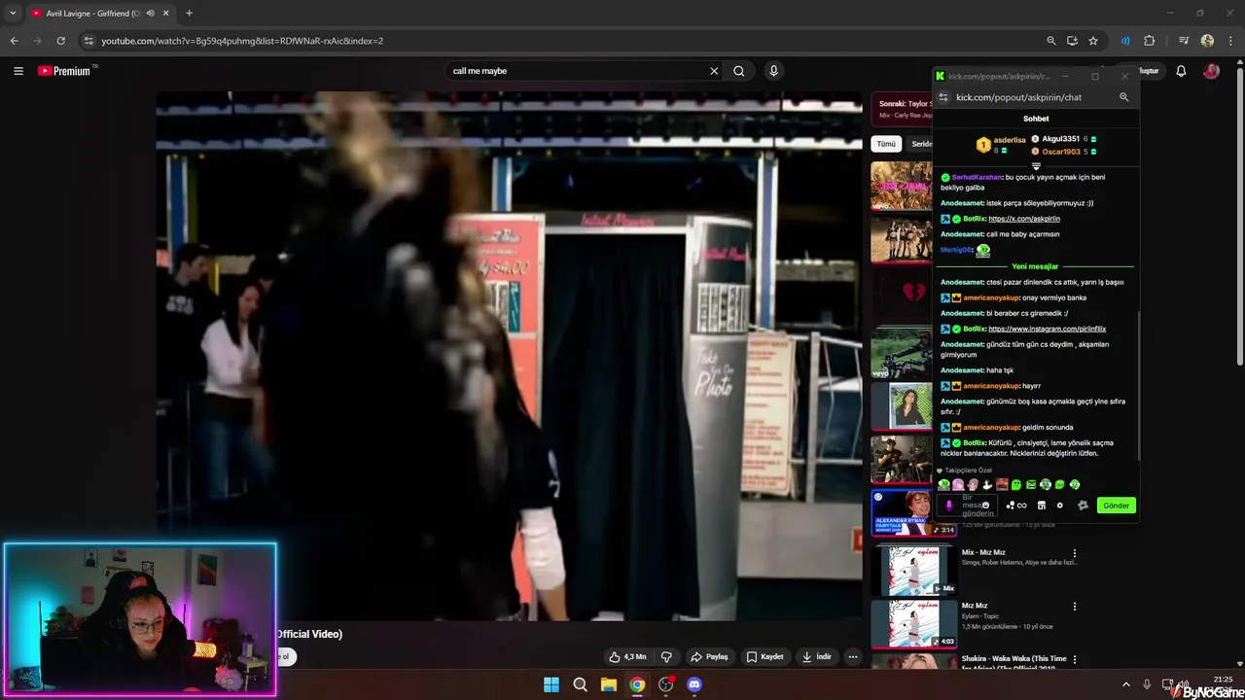This screenshot has height=700, width=1245.
Task: Open Chrome profile avatar in toolbar
Action: 1207,41
